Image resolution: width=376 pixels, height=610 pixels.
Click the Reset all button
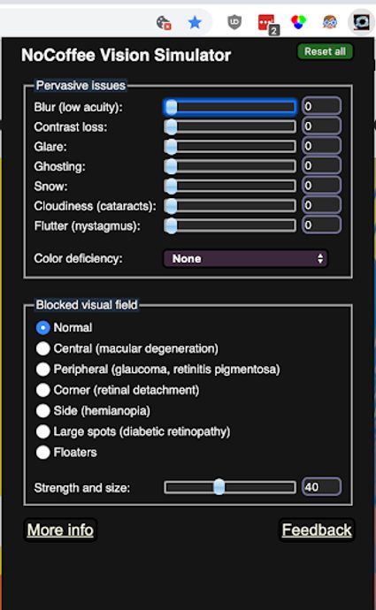point(325,51)
